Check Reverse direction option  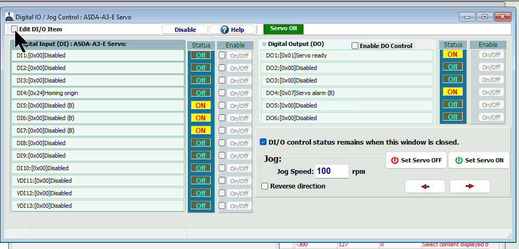(x=264, y=186)
